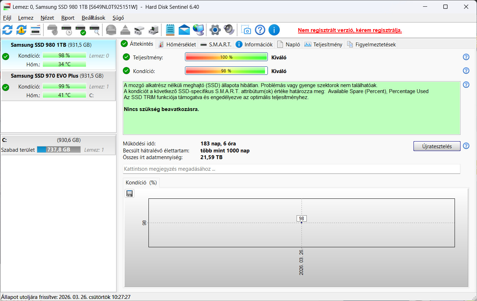Click the disk with magnifying glass icon
Screen dimensions: 477x301
(x=94, y=30)
